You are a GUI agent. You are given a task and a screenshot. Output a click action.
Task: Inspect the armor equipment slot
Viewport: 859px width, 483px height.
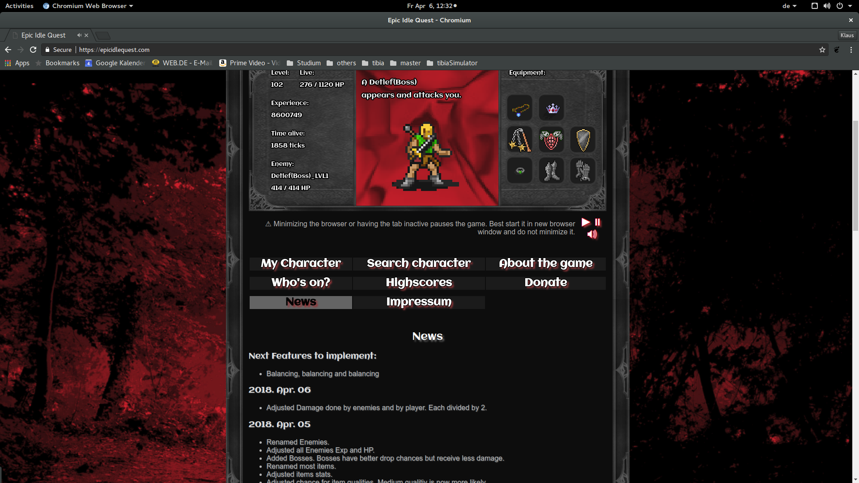551,140
